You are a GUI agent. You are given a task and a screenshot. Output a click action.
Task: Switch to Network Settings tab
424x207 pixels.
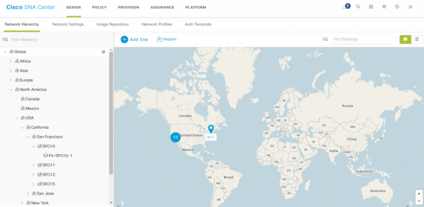click(68, 24)
